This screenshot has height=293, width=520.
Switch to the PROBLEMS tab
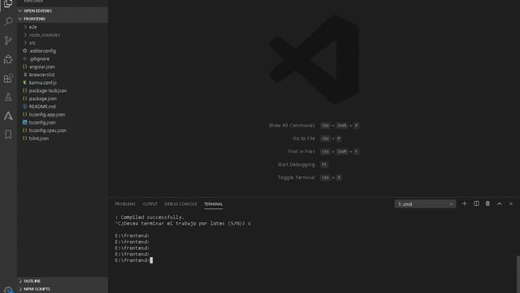125,204
